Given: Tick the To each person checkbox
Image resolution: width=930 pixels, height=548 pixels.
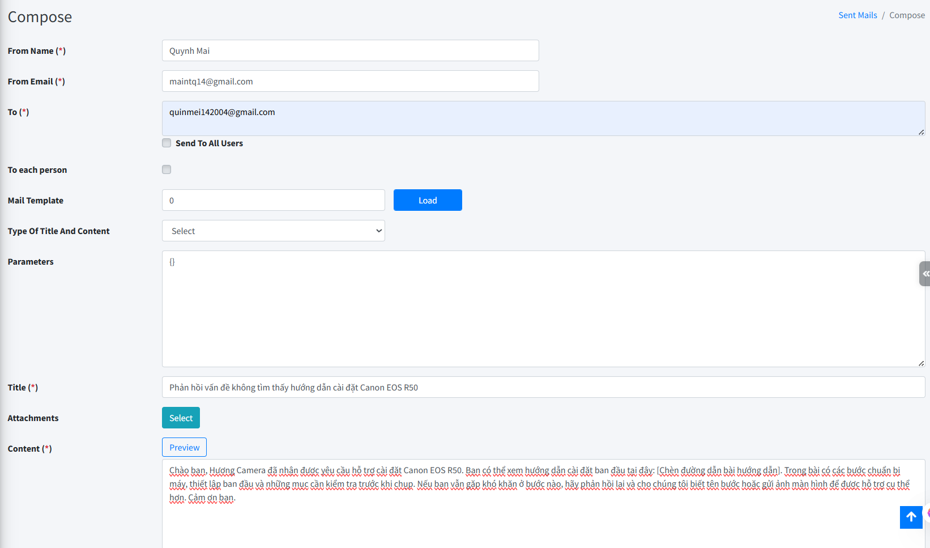Looking at the screenshot, I should coord(167,169).
